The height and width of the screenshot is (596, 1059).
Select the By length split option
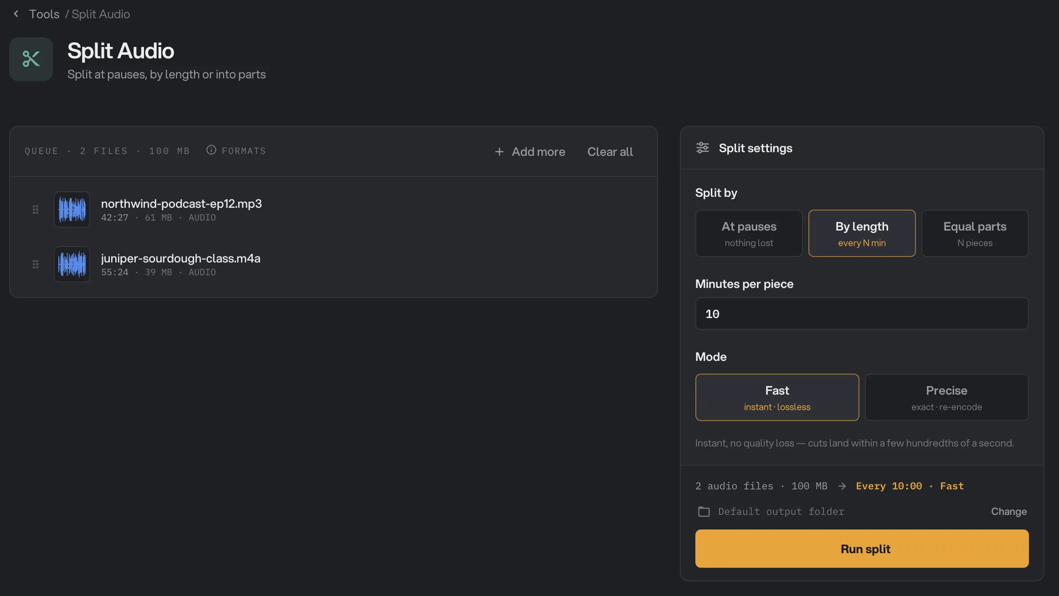point(862,233)
